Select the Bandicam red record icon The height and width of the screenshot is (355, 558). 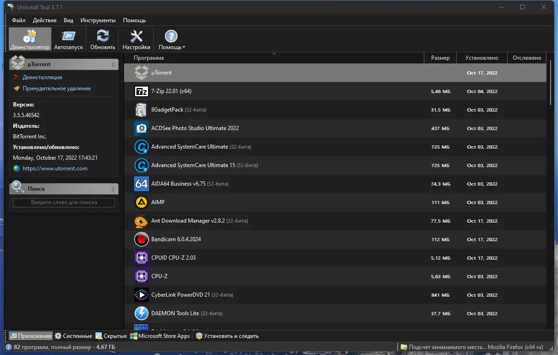(x=141, y=239)
